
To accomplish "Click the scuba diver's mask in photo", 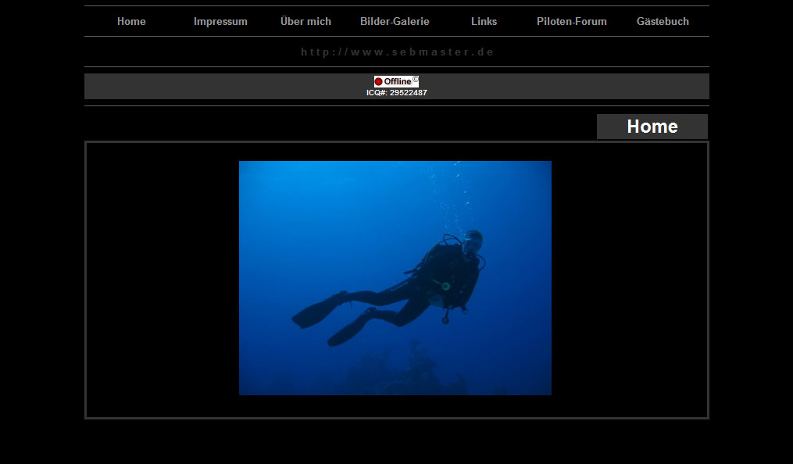I will point(470,244).
